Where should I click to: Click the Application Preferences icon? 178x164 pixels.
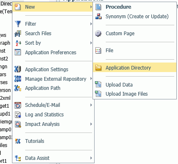coord(18,53)
